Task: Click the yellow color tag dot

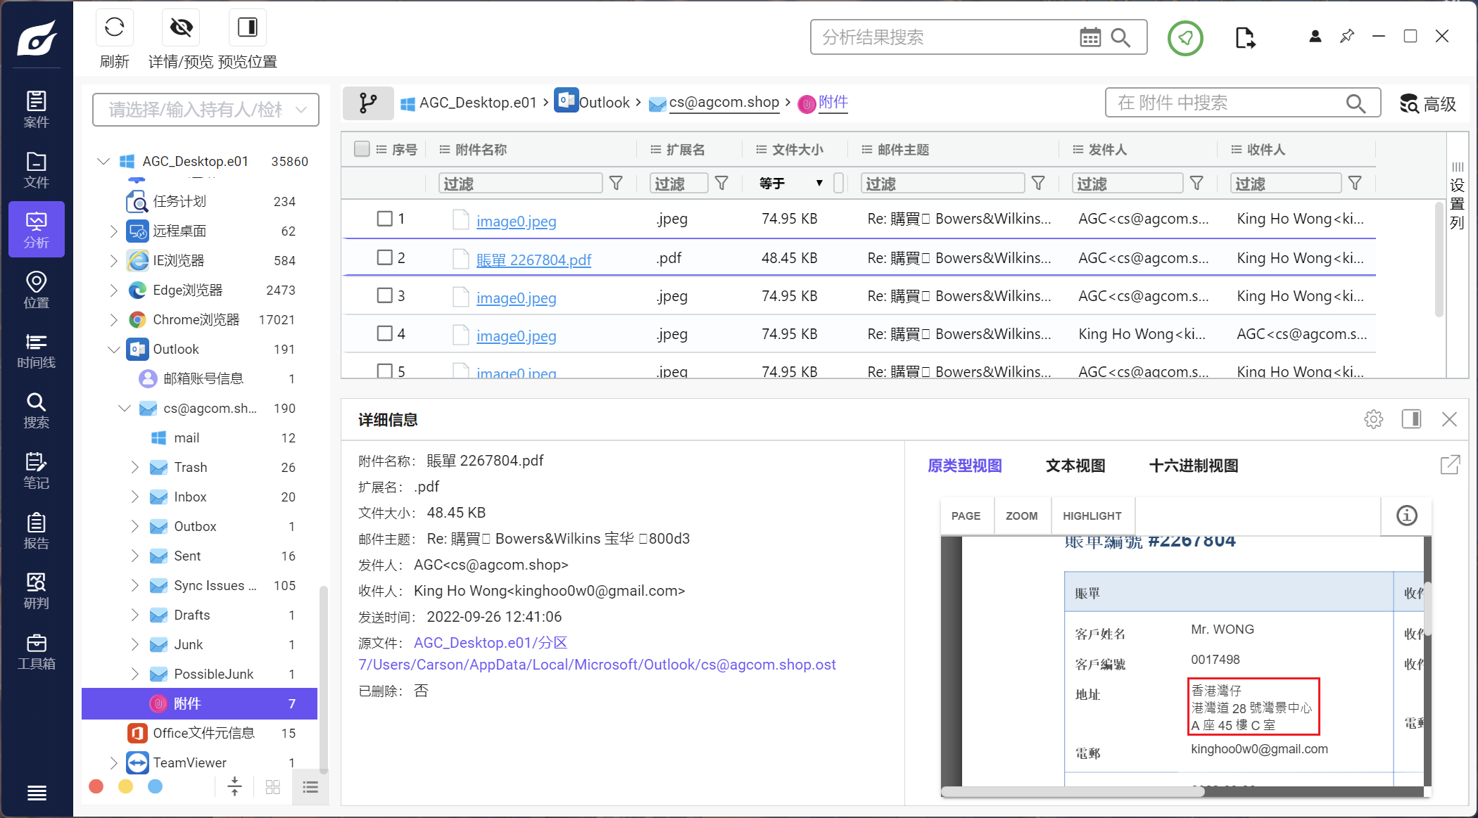Action: (x=125, y=786)
